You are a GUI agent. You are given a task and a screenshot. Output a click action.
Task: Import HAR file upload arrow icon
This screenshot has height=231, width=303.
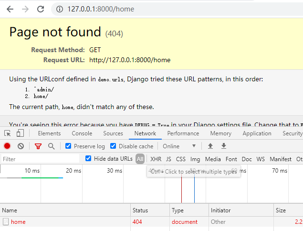point(210,146)
